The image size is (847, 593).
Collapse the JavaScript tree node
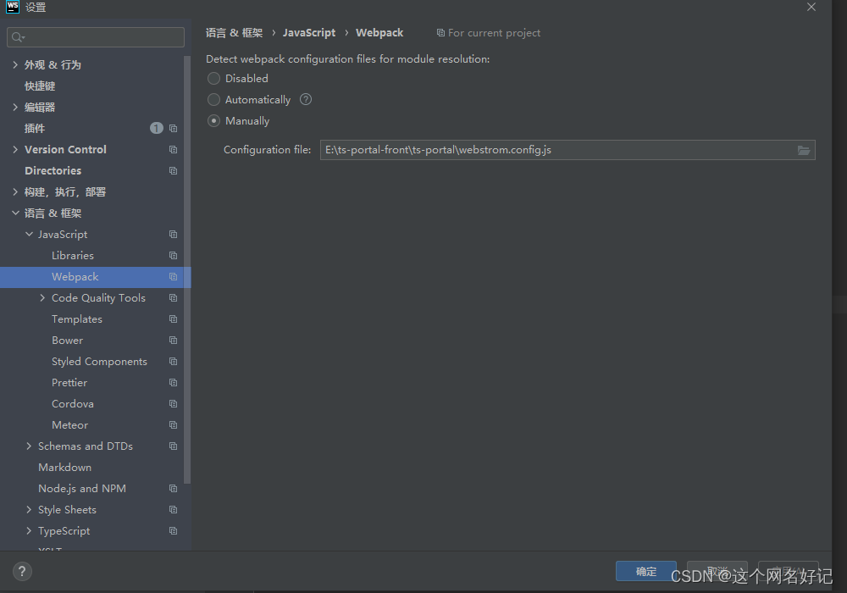[29, 235]
